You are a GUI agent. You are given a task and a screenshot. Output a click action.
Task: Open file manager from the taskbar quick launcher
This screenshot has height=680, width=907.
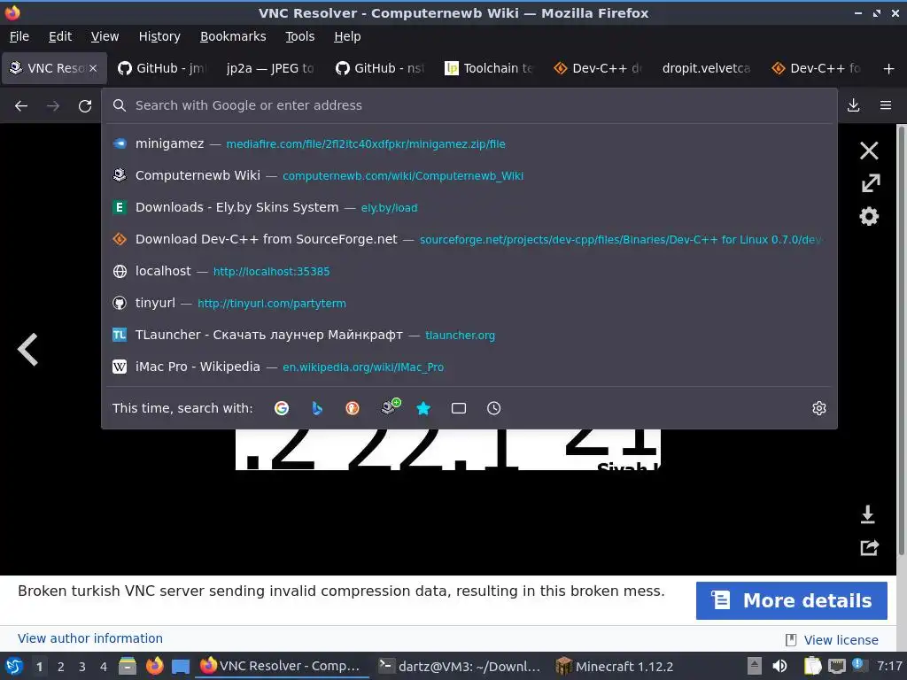pos(128,666)
